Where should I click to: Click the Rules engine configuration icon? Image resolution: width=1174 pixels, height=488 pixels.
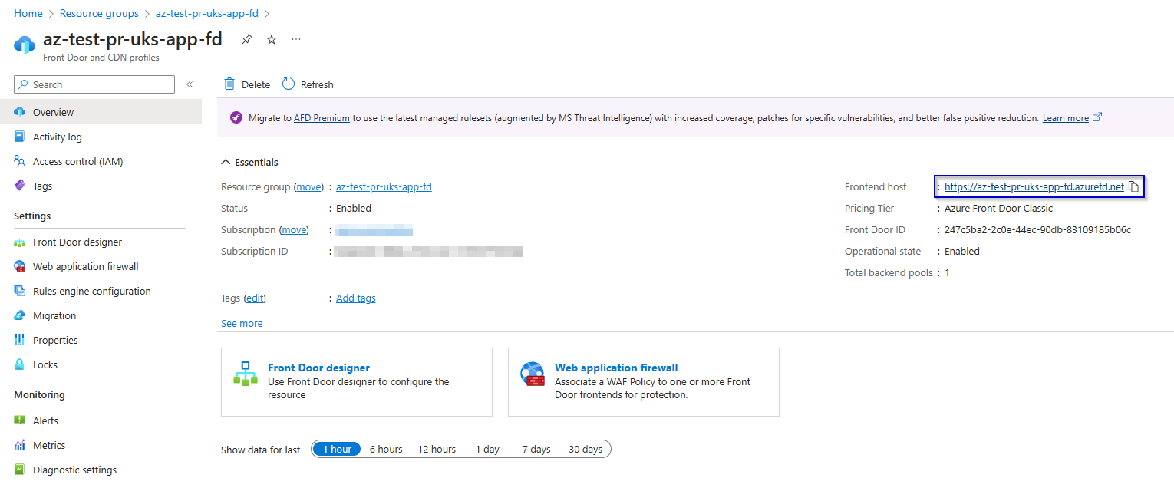[20, 291]
